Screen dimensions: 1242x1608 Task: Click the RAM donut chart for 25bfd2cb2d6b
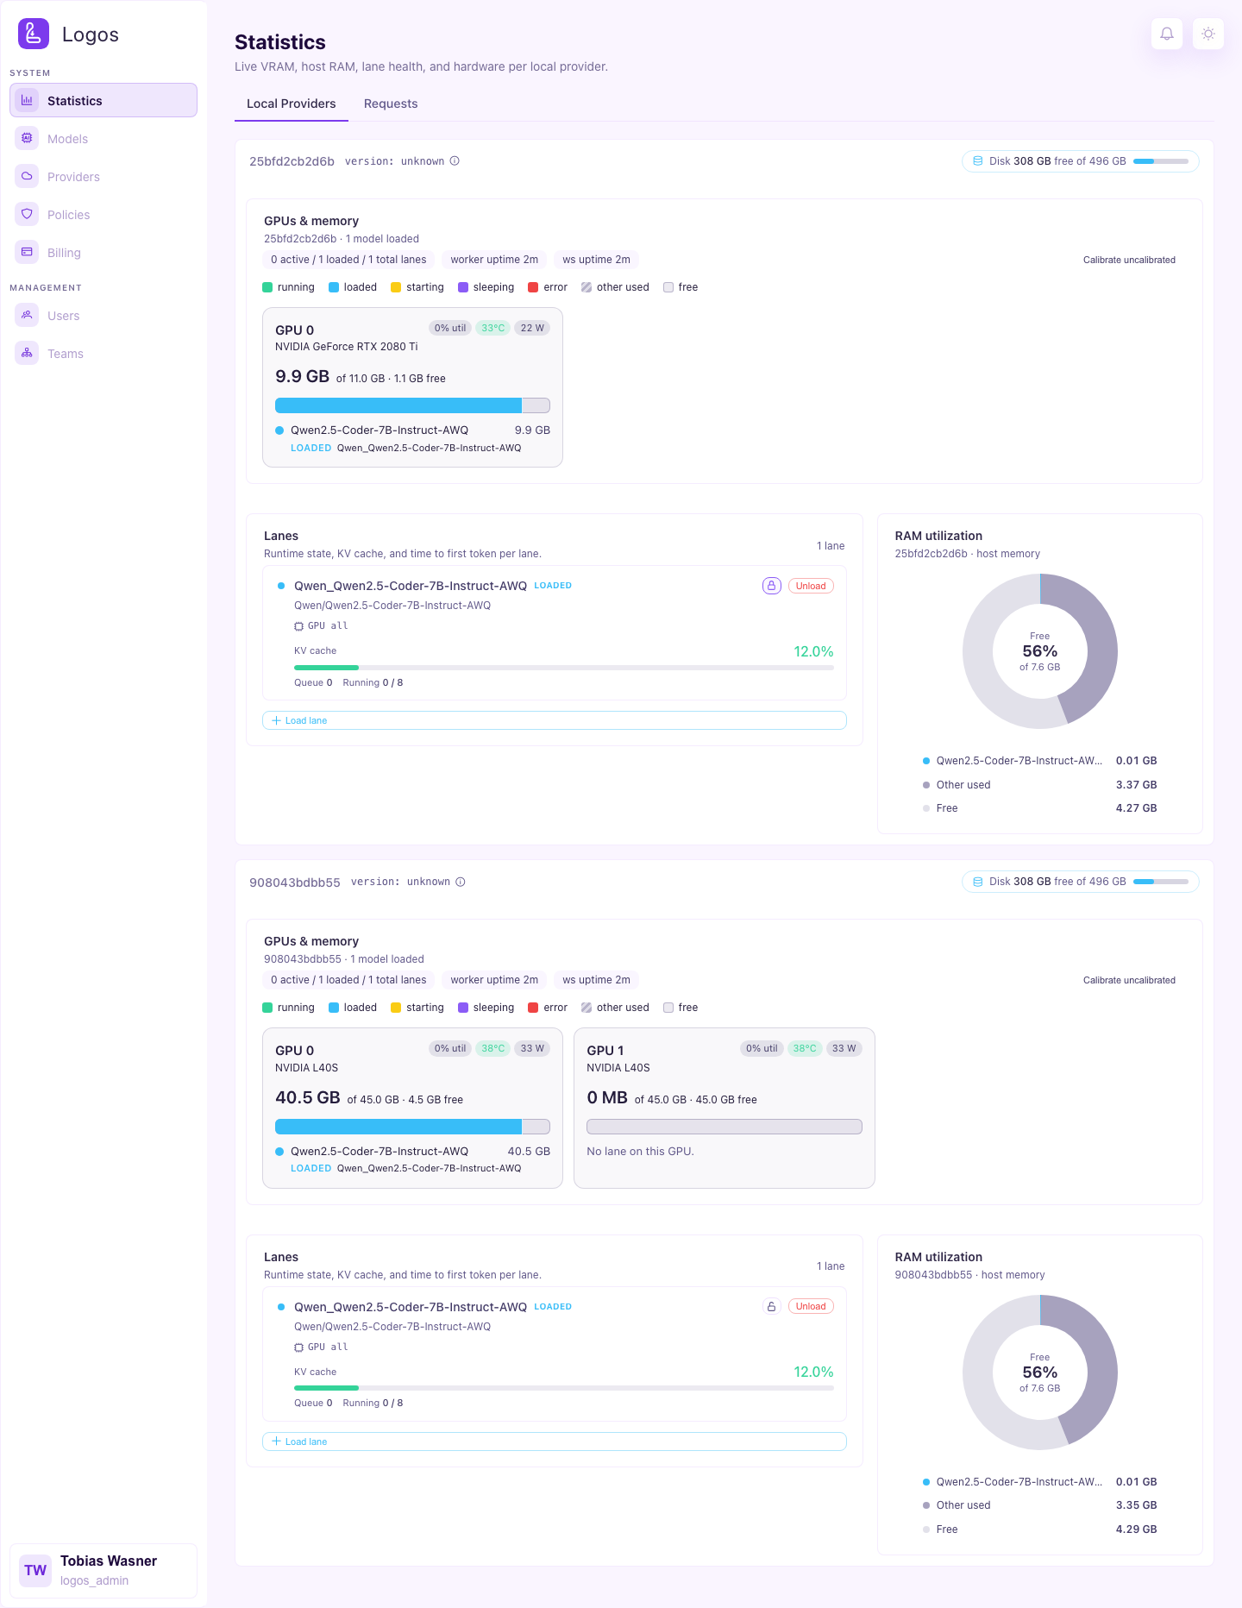(1040, 651)
